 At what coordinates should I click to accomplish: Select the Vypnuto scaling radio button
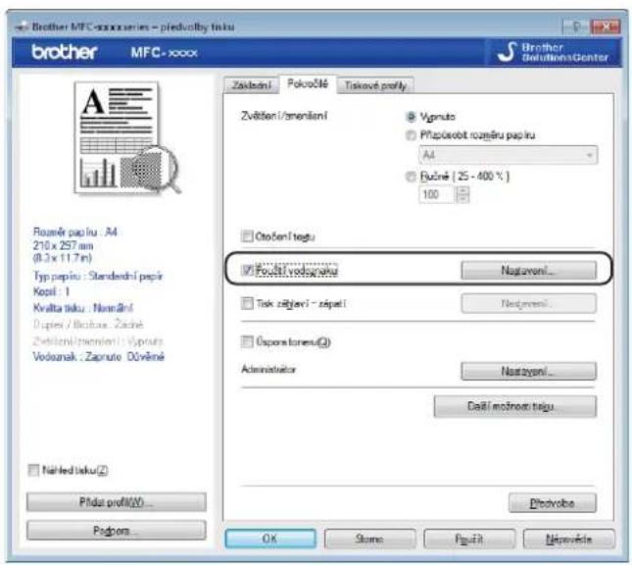[411, 117]
